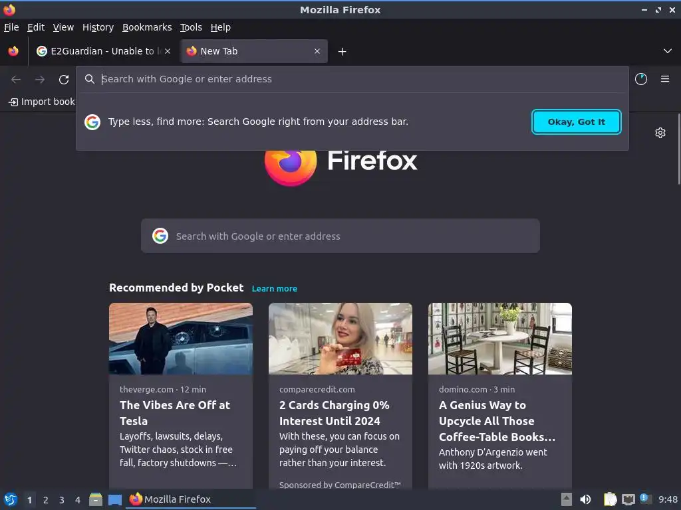Open the File menu
The image size is (681, 510).
coord(11,27)
